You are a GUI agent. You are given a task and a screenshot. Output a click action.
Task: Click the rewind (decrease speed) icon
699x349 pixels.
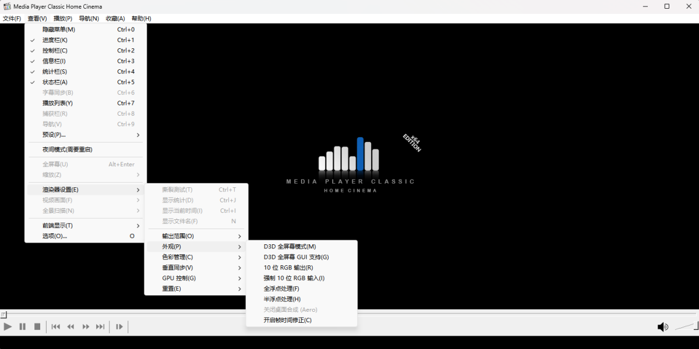point(71,327)
